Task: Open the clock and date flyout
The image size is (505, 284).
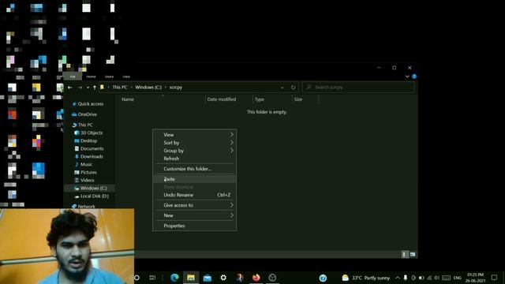Action: tap(475, 278)
